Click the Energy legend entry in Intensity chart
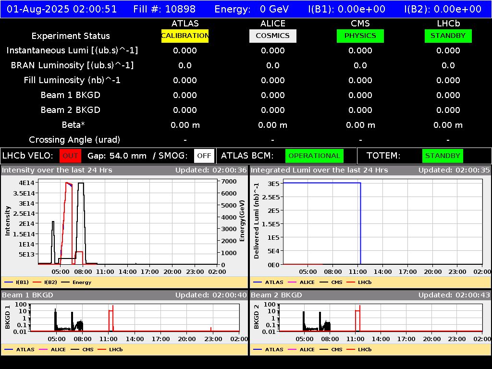The width and height of the screenshot is (492, 369). [x=76, y=283]
